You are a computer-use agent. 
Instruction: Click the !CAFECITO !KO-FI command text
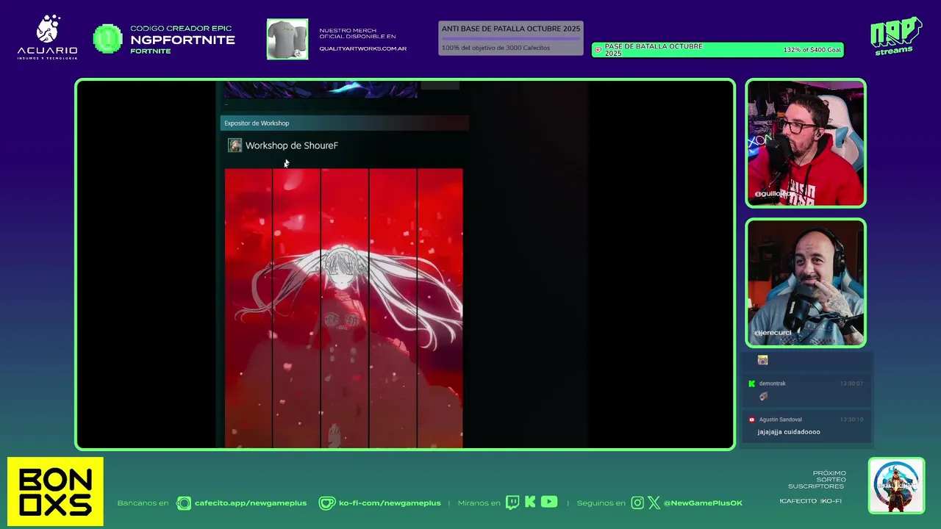(810, 501)
